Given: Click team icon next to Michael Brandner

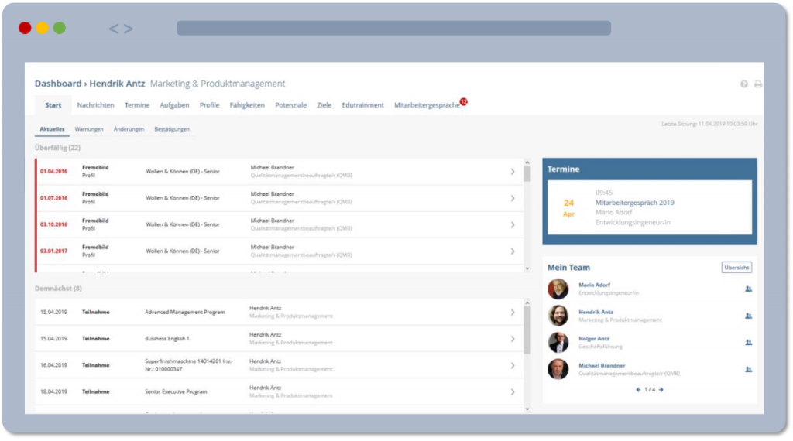Looking at the screenshot, I should coord(748,369).
